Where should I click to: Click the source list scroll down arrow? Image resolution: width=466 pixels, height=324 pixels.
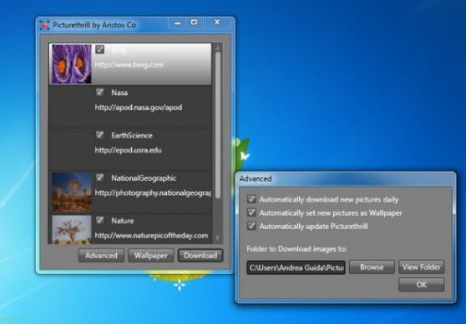point(218,237)
